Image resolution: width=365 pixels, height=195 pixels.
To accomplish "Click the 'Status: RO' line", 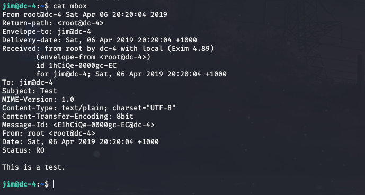I will [23, 150].
